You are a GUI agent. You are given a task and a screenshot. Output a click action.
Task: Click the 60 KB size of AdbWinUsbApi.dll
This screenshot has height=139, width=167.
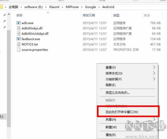(156, 34)
